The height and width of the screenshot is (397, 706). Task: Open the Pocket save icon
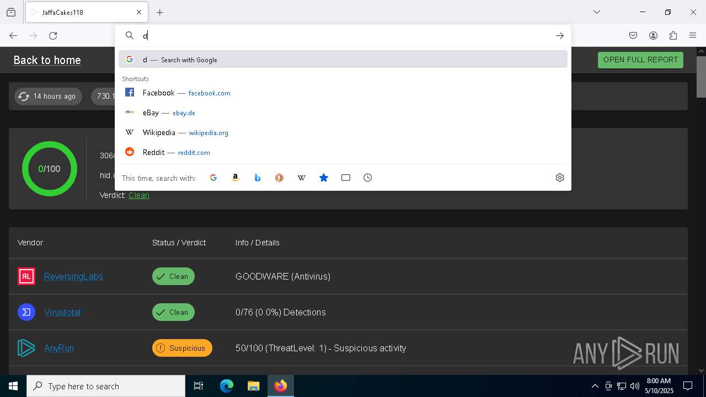(x=633, y=35)
